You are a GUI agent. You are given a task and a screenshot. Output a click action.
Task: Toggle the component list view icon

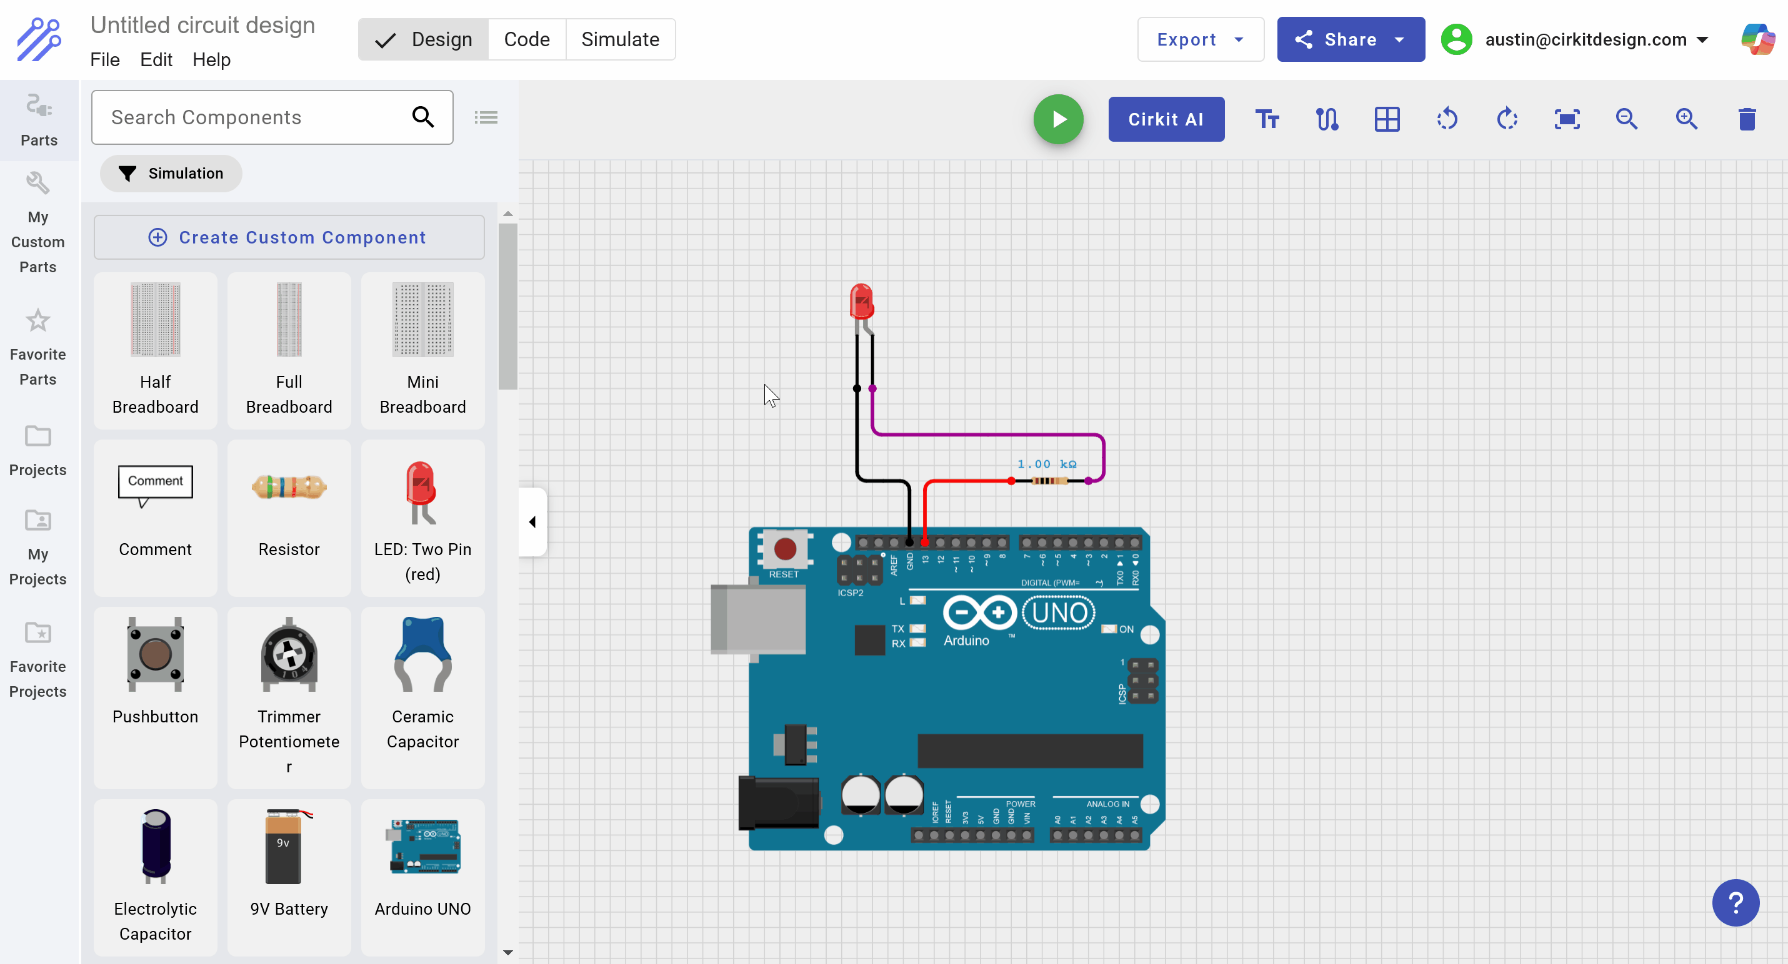pos(486,117)
